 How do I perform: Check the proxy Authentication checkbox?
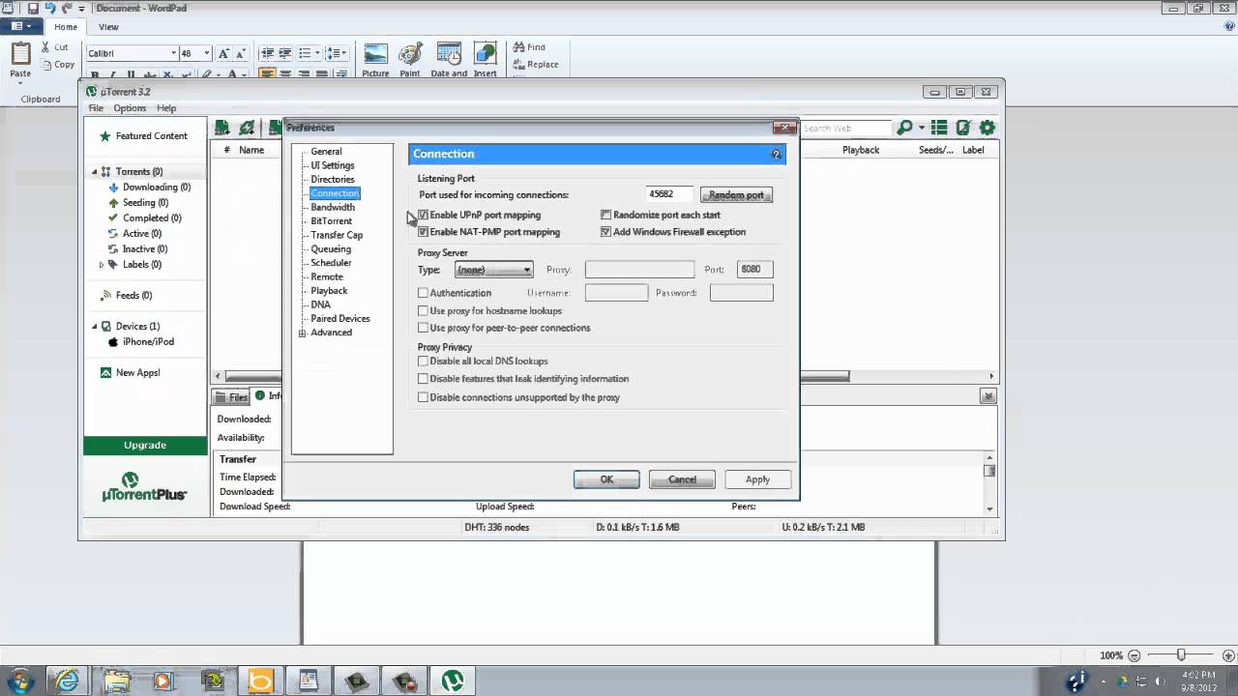(424, 293)
